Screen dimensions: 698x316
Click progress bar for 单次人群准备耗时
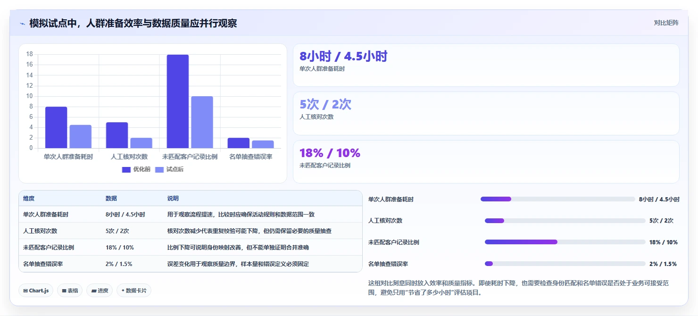coord(558,199)
